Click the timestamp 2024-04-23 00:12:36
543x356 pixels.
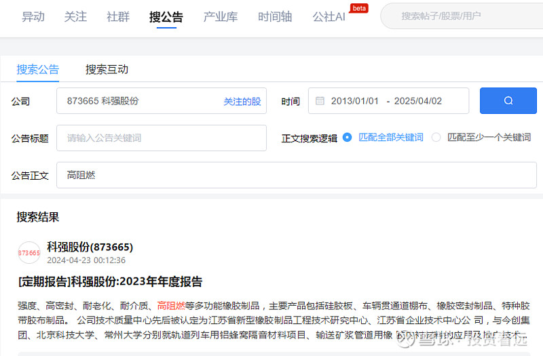pos(86,260)
